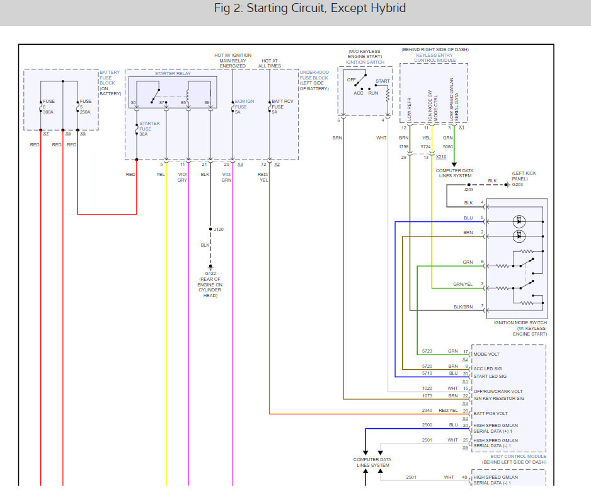
Task: Click COMPUTER DATA LINES SYSTEM below X210
Action: [455, 173]
